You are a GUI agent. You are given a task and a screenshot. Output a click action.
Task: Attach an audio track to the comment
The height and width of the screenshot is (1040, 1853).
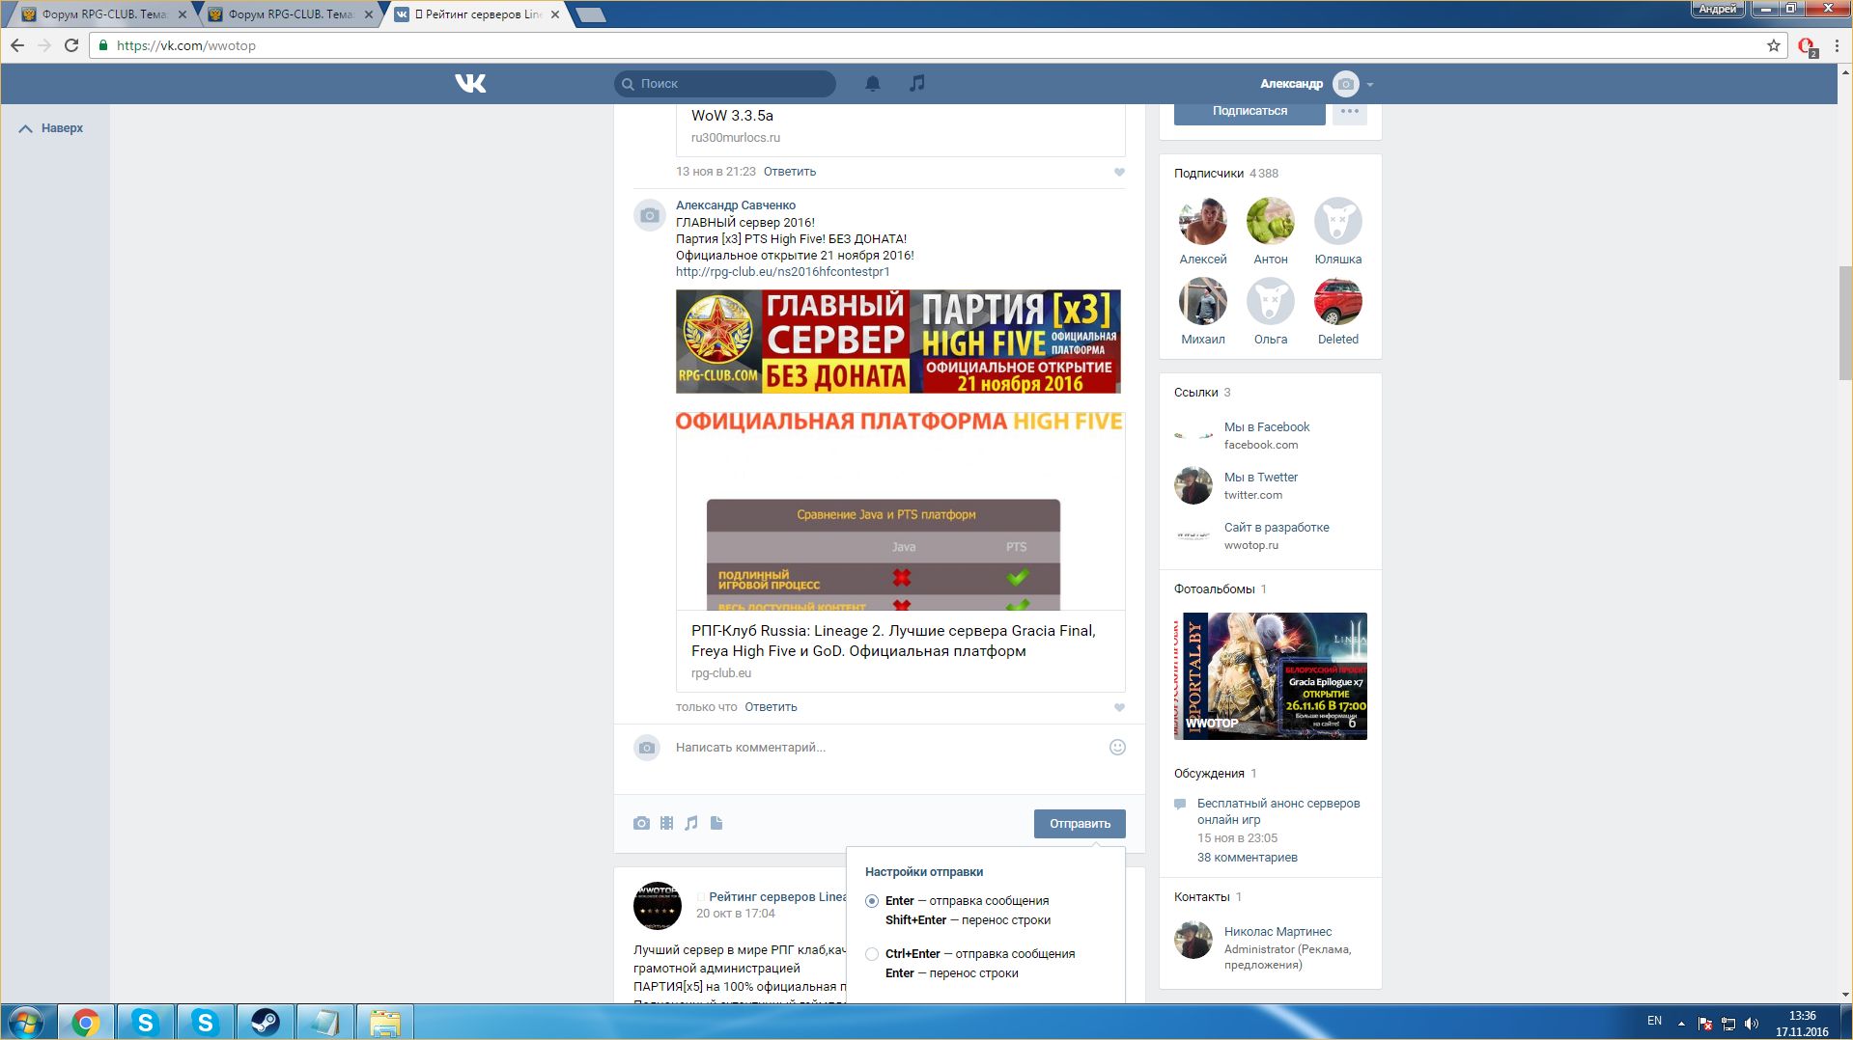coord(691,823)
